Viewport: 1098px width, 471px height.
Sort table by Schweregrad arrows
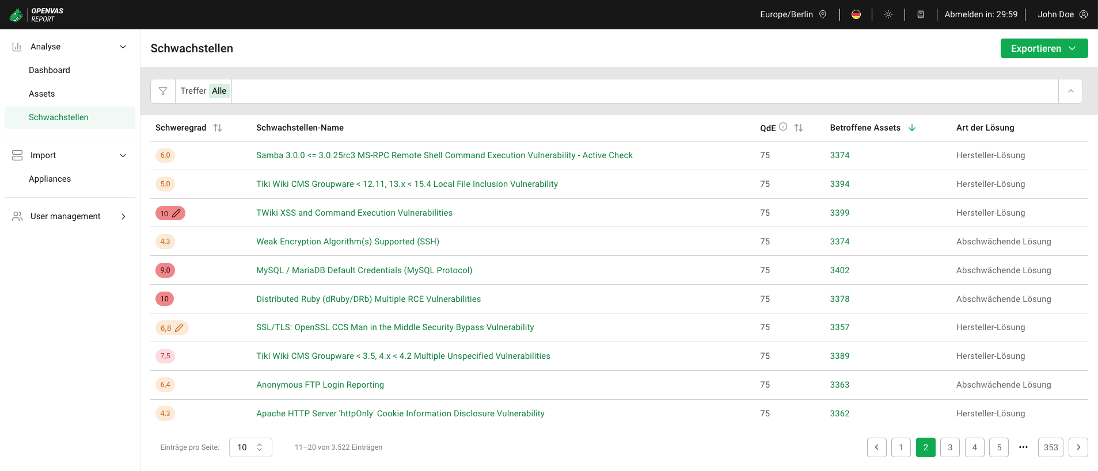[218, 128]
